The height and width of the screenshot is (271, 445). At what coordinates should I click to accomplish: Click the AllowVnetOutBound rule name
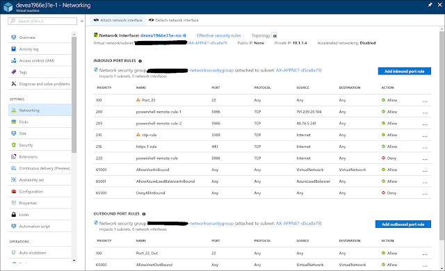point(154,265)
